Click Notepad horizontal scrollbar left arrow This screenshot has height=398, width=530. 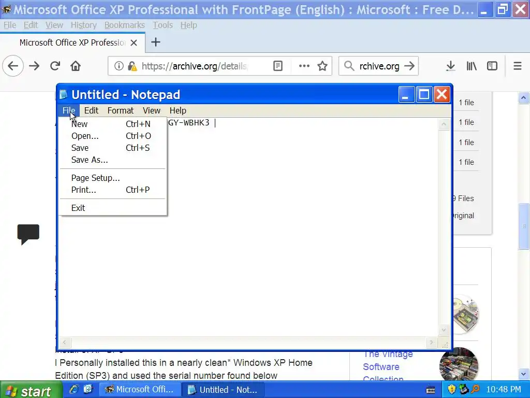coord(65,343)
